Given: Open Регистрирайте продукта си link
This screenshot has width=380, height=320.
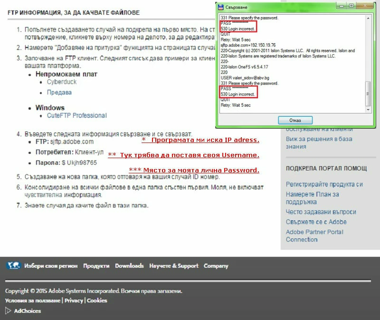Looking at the screenshot, I should [324, 184].
